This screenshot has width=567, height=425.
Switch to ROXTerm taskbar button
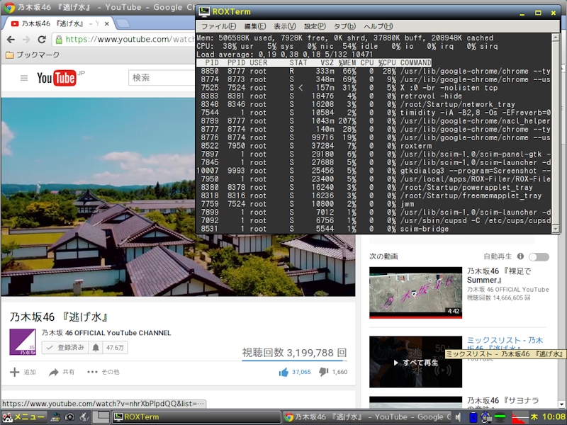(x=196, y=417)
